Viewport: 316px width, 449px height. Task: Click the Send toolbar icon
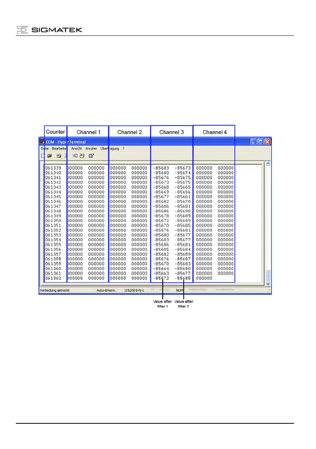tap(75, 156)
